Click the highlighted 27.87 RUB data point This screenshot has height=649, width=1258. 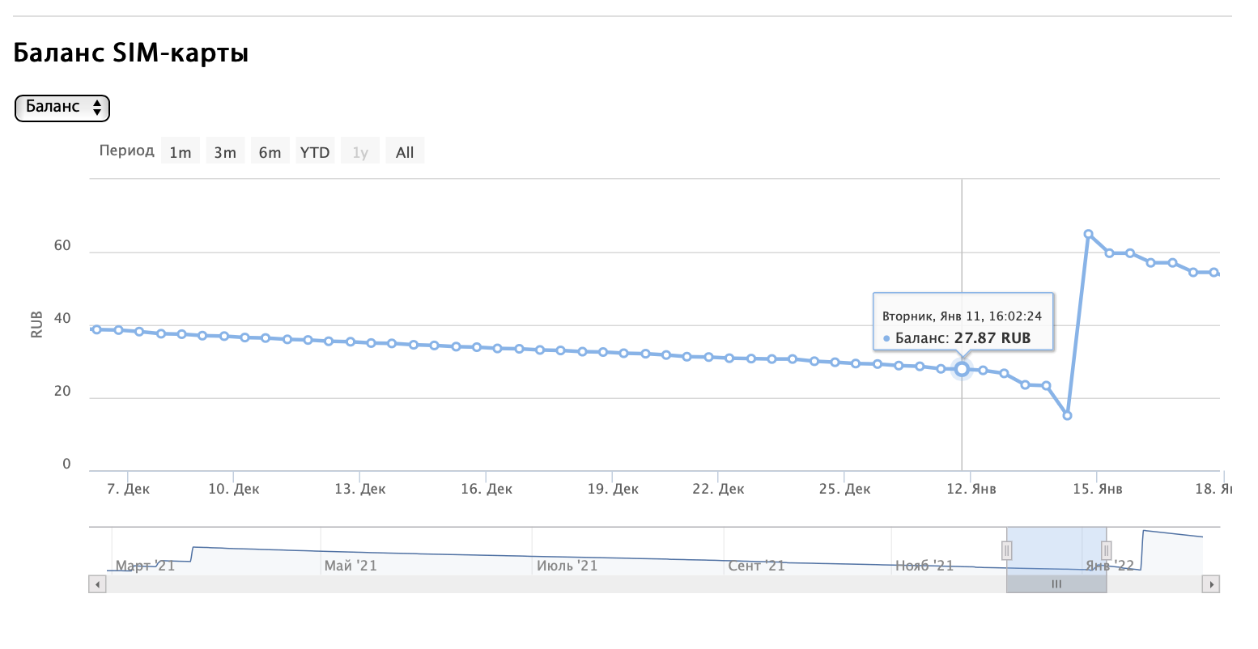point(962,369)
